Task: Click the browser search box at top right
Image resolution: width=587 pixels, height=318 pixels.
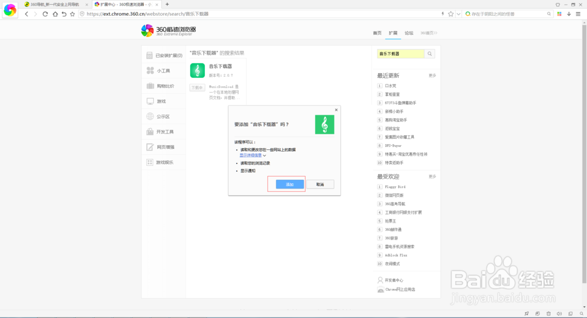Action: pos(508,14)
